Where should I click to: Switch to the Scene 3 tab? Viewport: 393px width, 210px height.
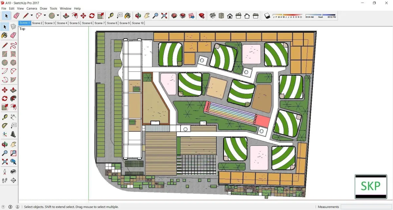pyautogui.click(x=49, y=23)
